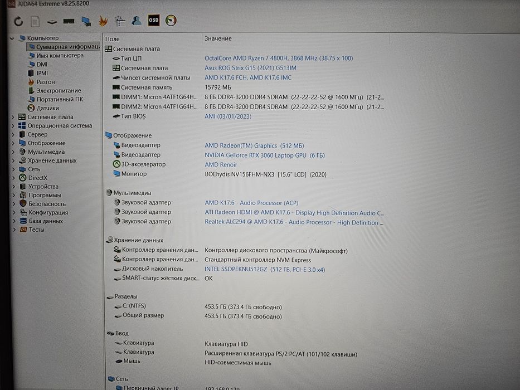This screenshot has width=520, height=390.
Task: Open AMI (03/01/2023) BIOS link
Action: [x=228, y=116]
